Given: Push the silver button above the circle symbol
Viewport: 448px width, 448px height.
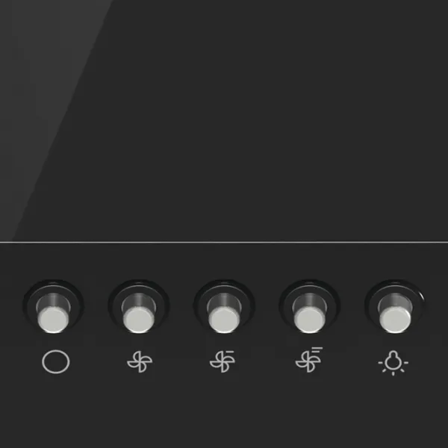Looking at the screenshot, I should click(54, 314).
